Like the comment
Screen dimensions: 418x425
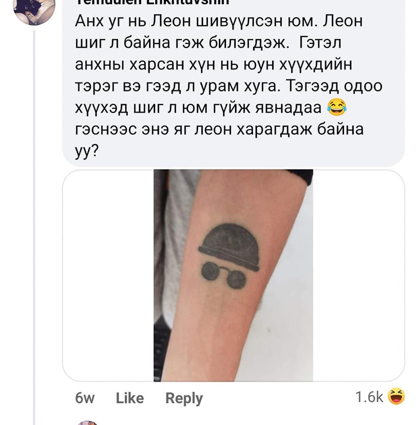(130, 398)
